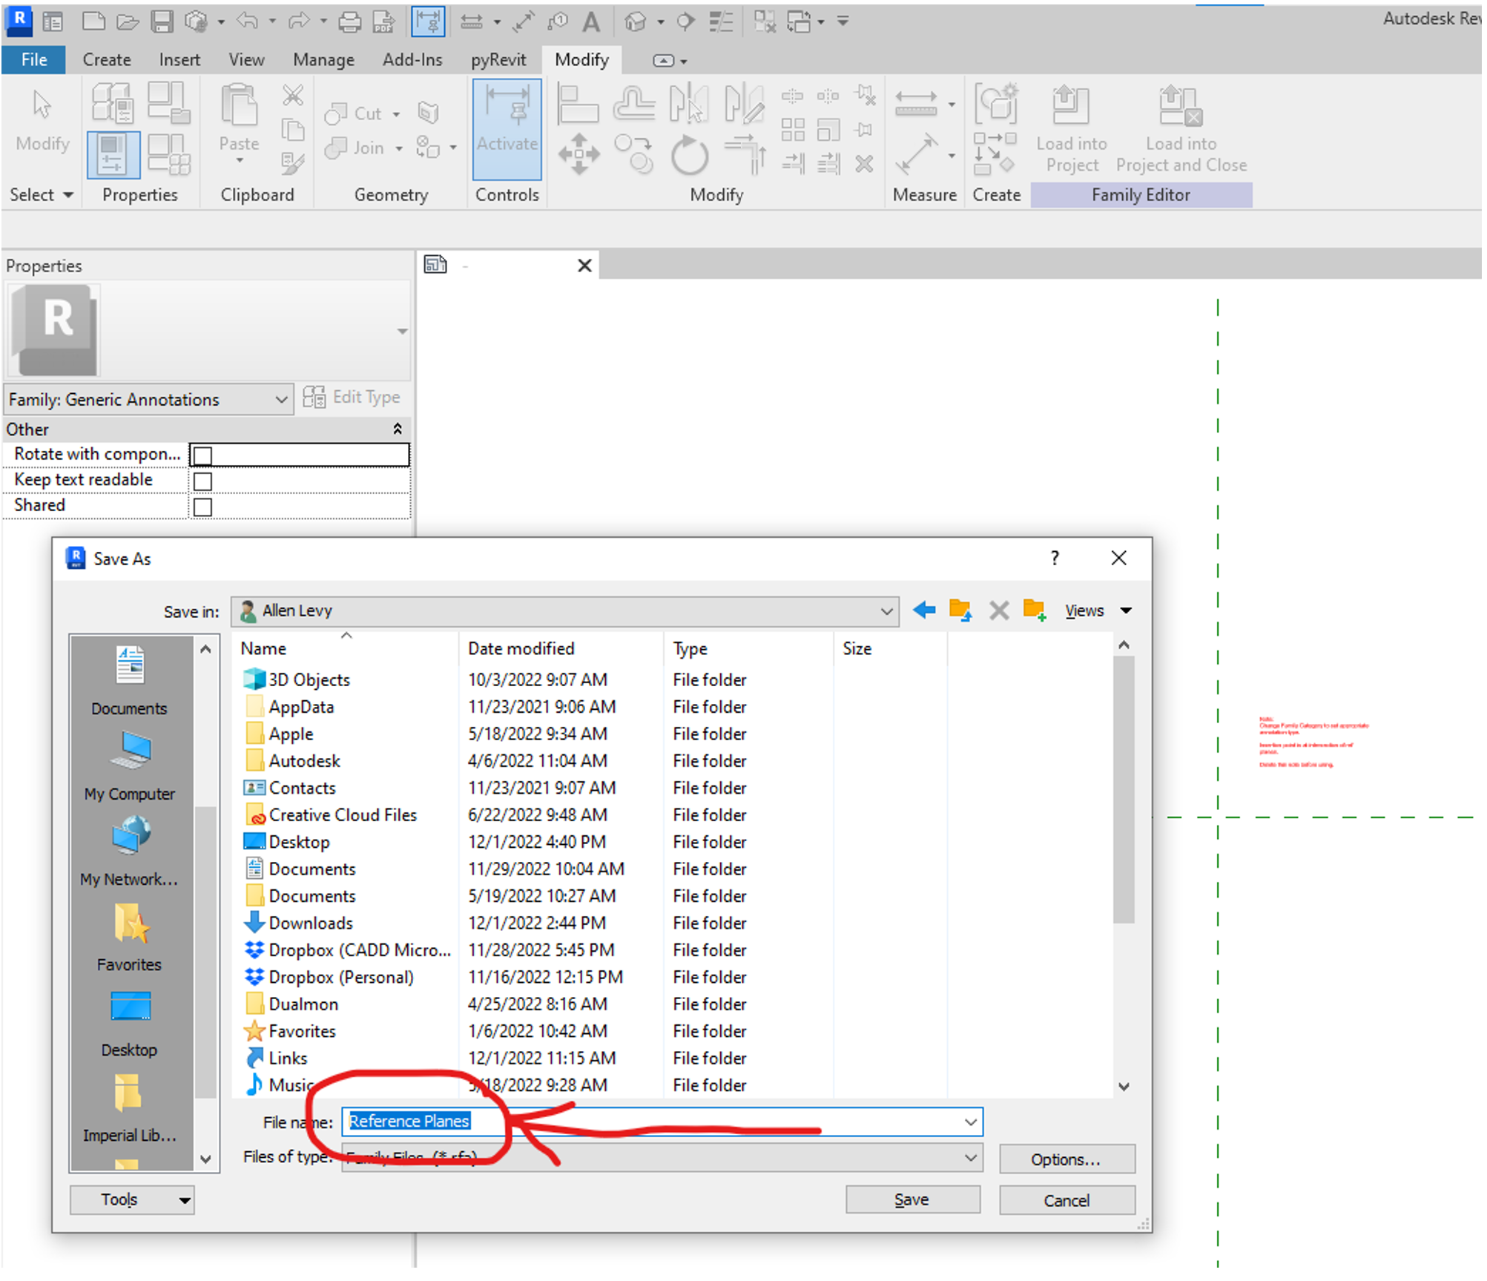Select the Rotate tool in Modify panel
This screenshot has width=1487, height=1281.
click(x=690, y=155)
